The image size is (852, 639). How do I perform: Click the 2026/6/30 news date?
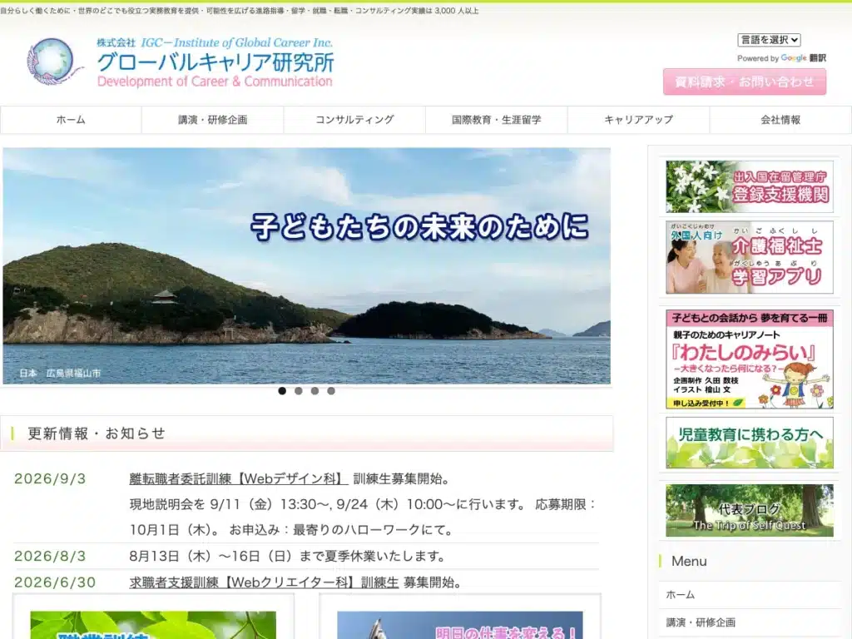55,582
